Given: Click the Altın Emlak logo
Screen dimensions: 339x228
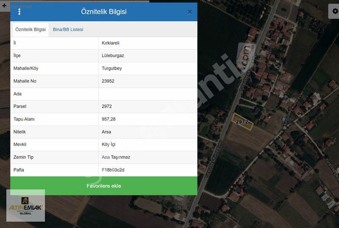Looking at the screenshot, I should click(x=25, y=206).
